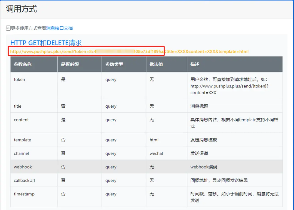Click the 发送消息模板 description cell

tap(235, 140)
